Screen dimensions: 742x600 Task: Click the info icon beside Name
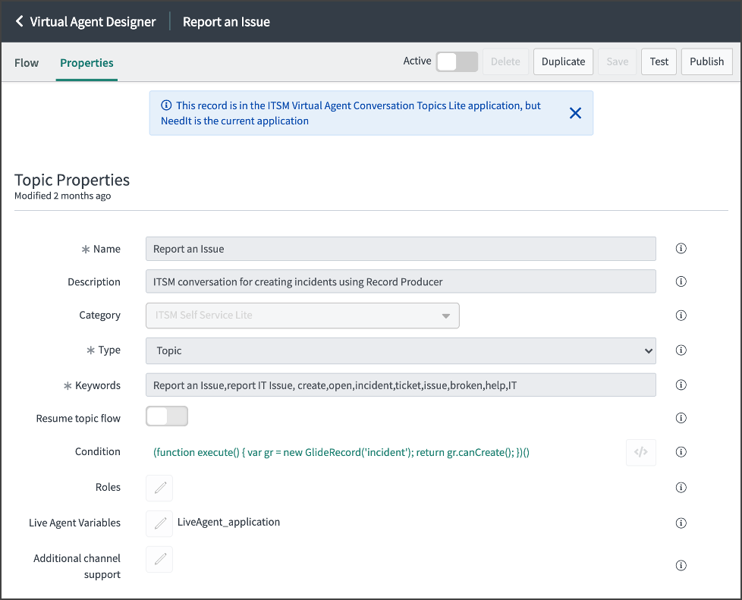681,248
